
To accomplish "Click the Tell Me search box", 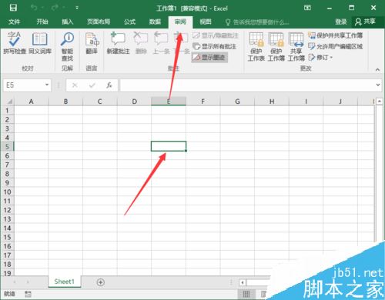I will point(257,22).
